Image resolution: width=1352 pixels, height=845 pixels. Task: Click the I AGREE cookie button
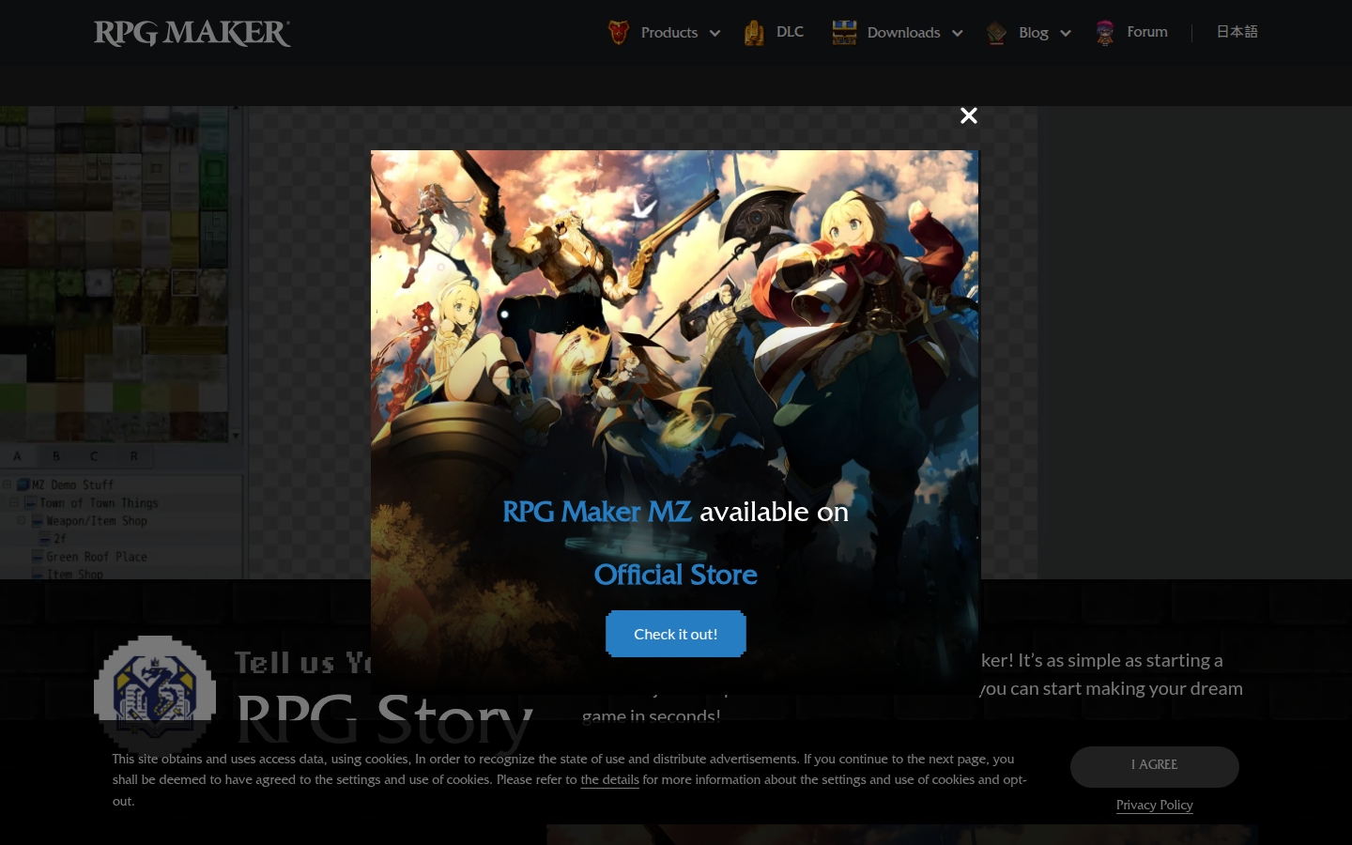click(1155, 766)
